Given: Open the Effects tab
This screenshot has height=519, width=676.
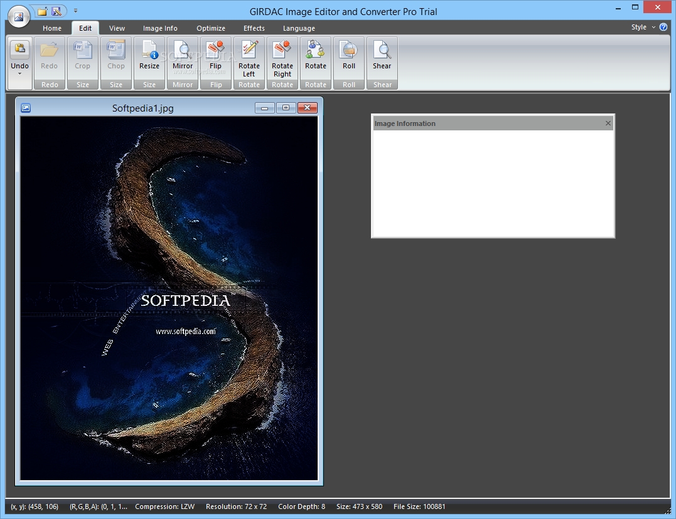Looking at the screenshot, I should [254, 28].
